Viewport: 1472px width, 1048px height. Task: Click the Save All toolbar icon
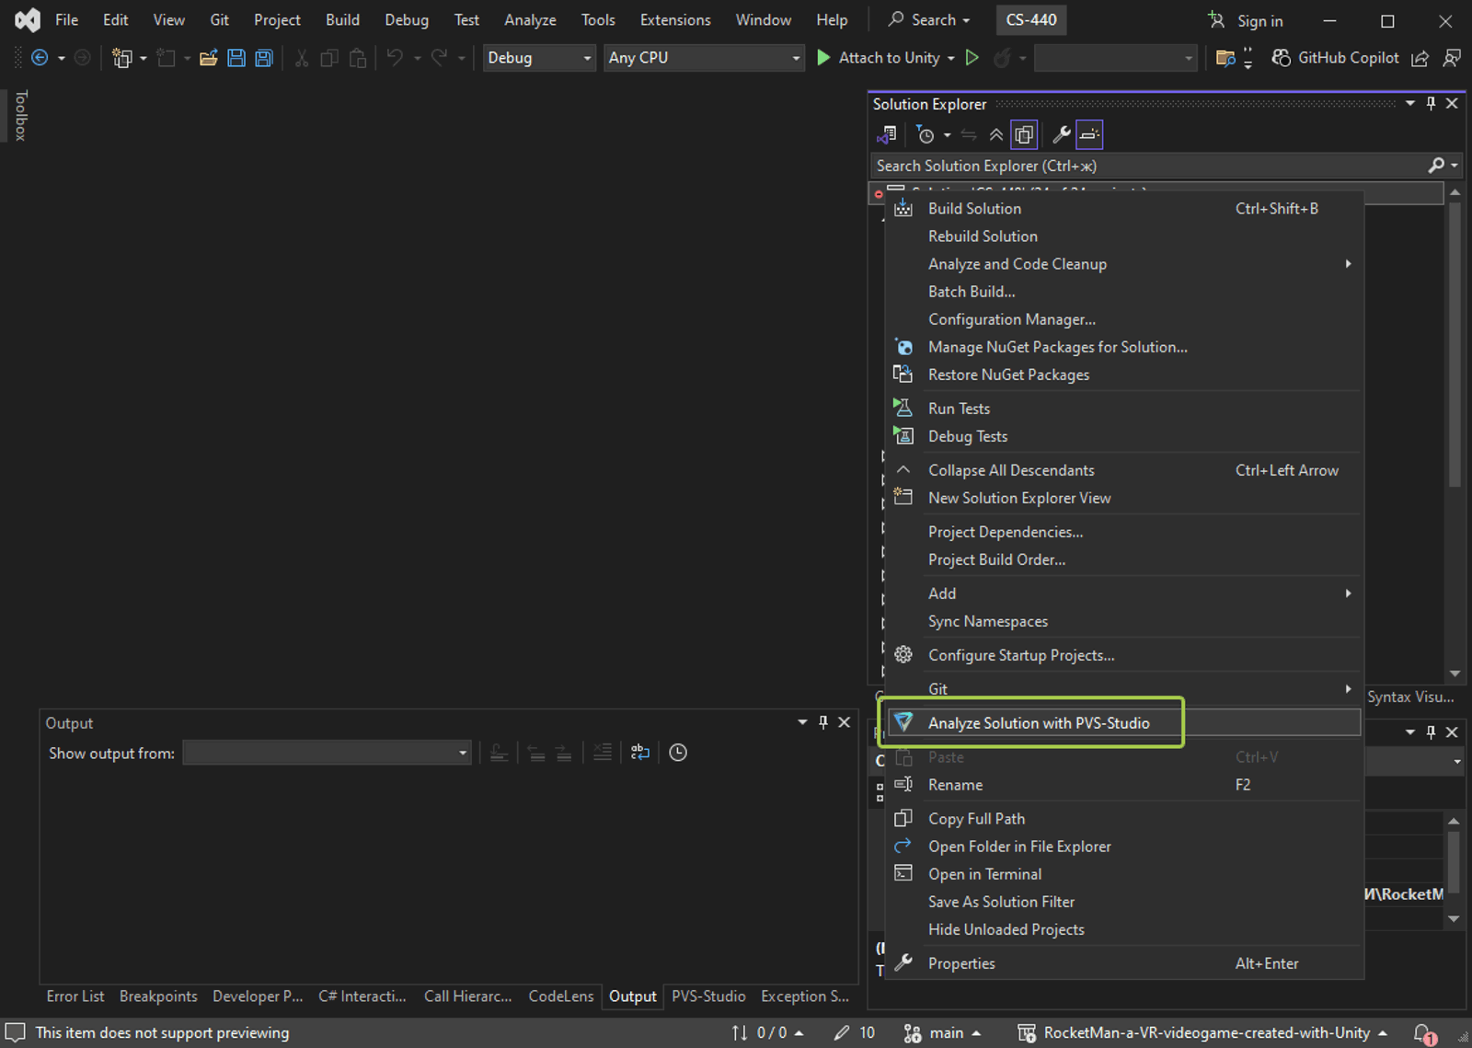pyautogui.click(x=264, y=58)
